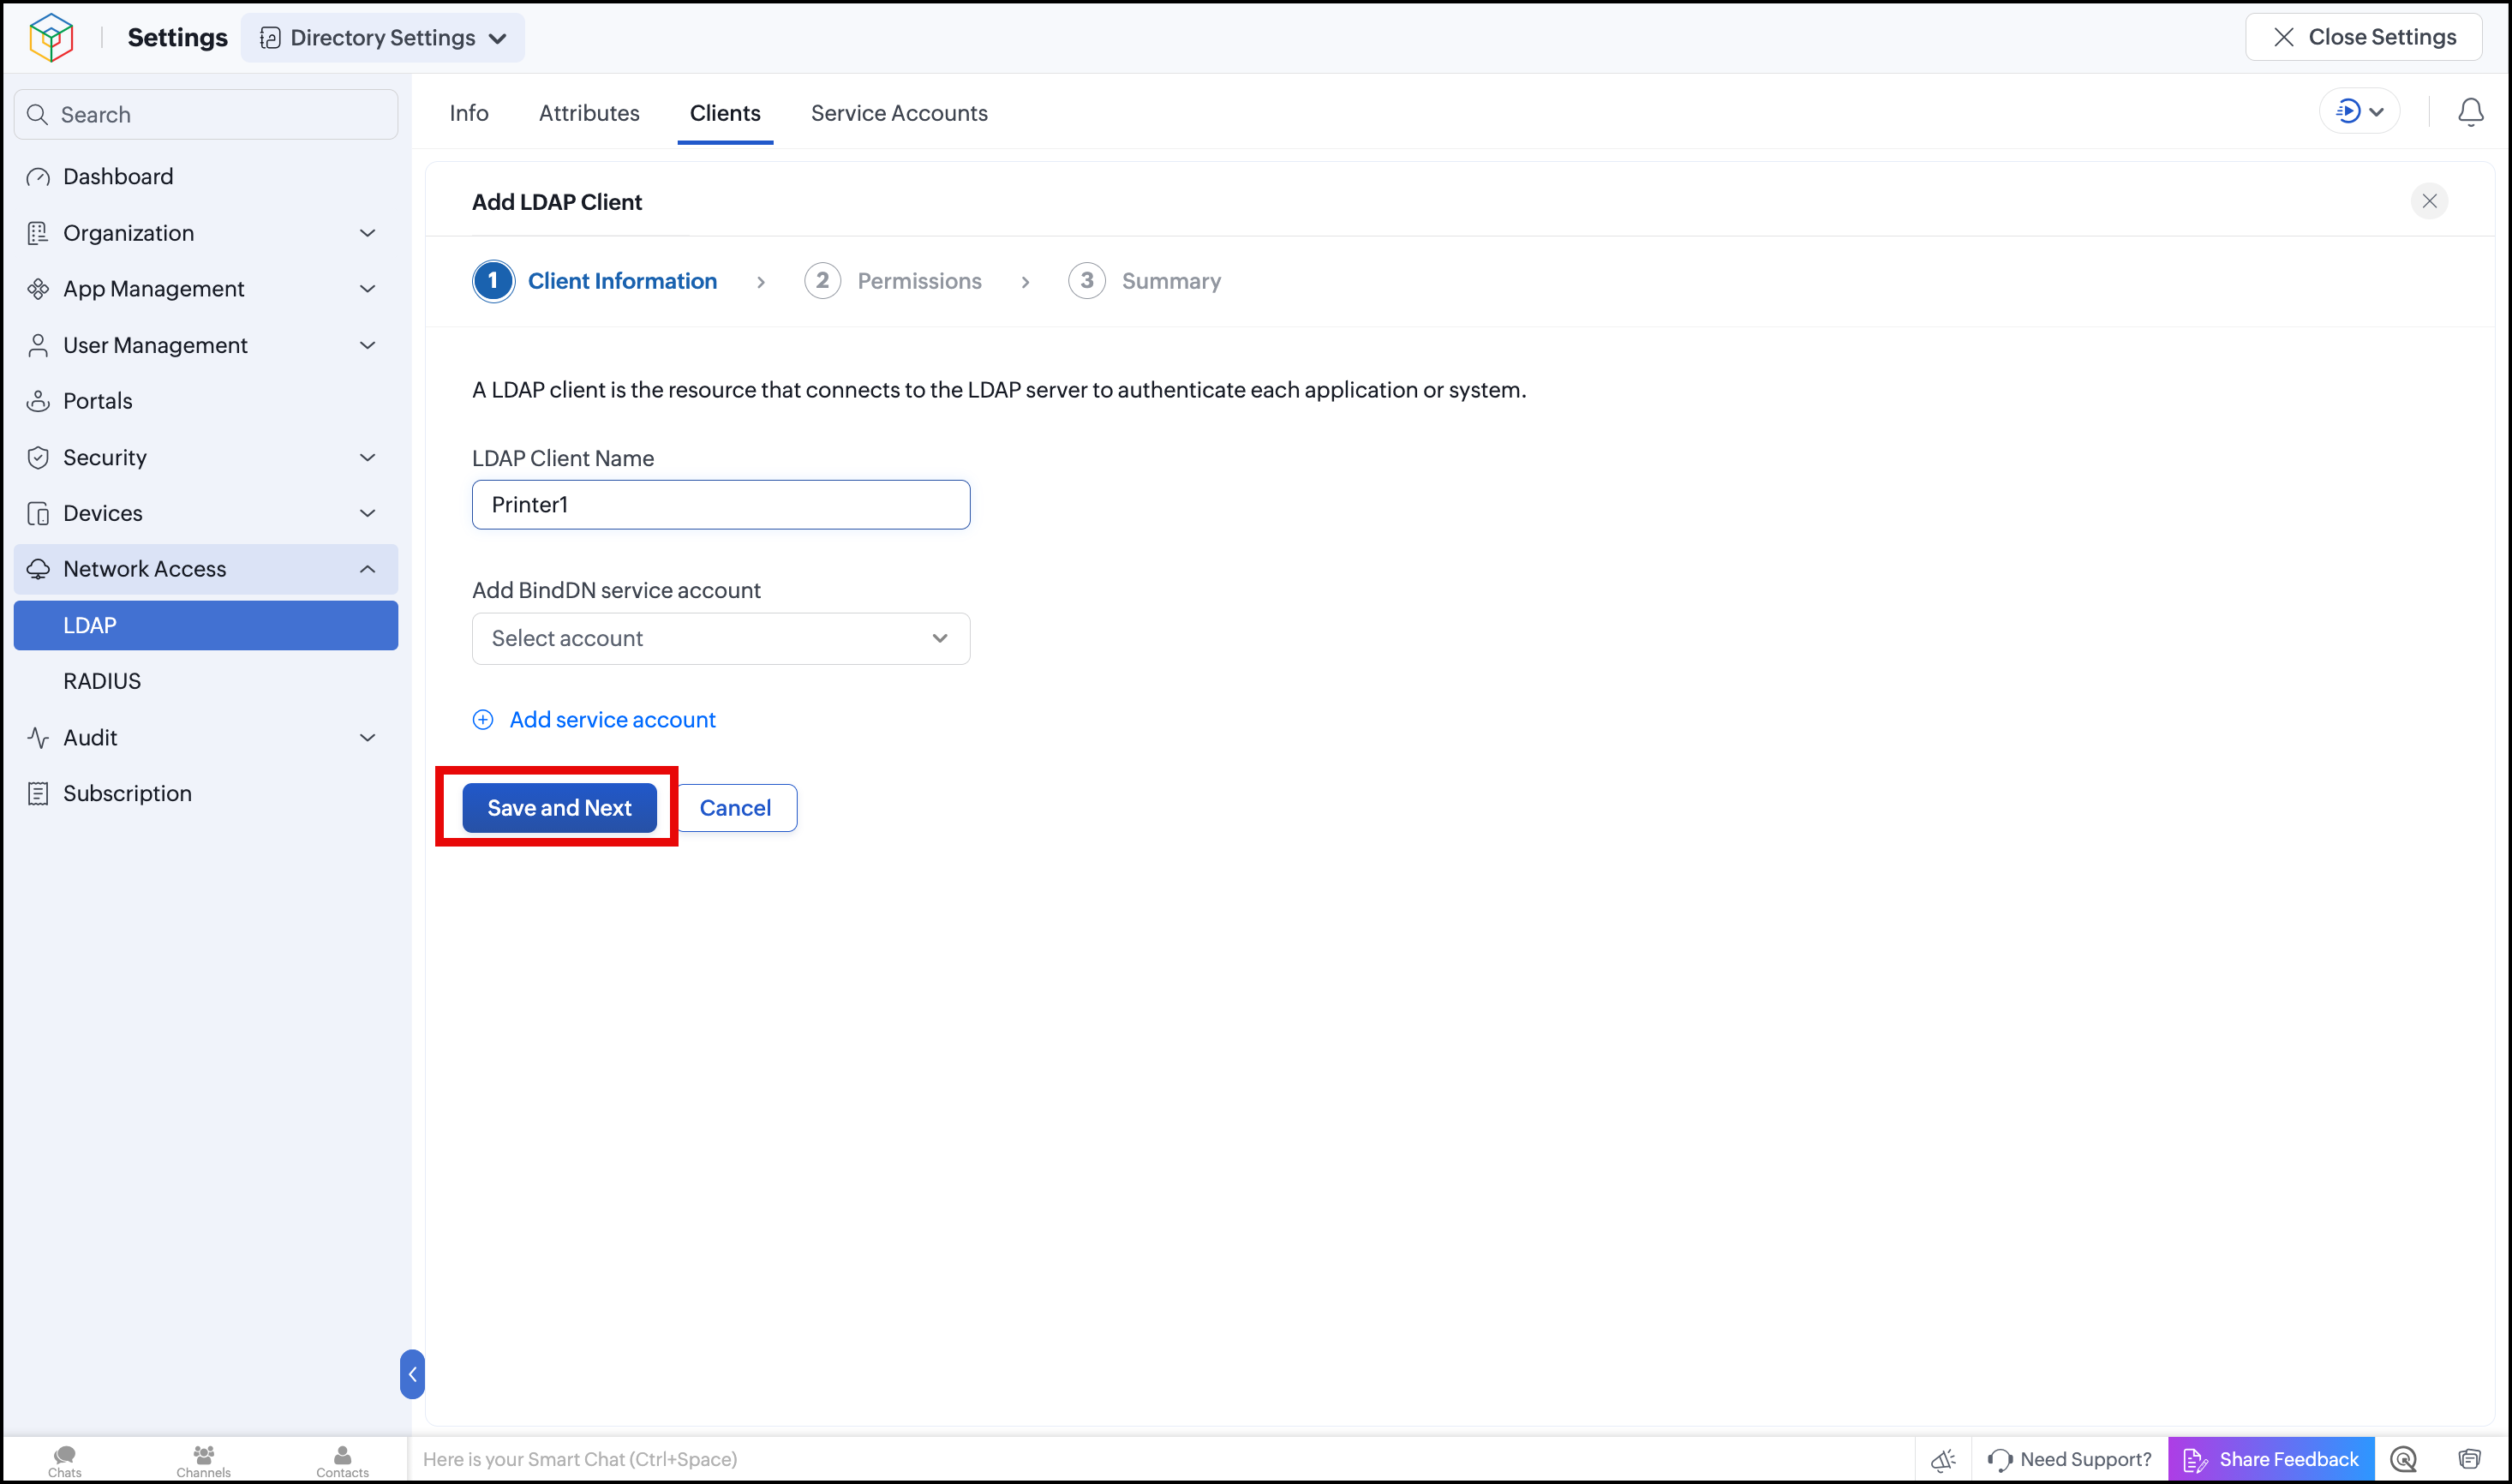Image resolution: width=2512 pixels, height=1484 pixels.
Task: Click step 2 Permissions
Action: click(x=893, y=281)
